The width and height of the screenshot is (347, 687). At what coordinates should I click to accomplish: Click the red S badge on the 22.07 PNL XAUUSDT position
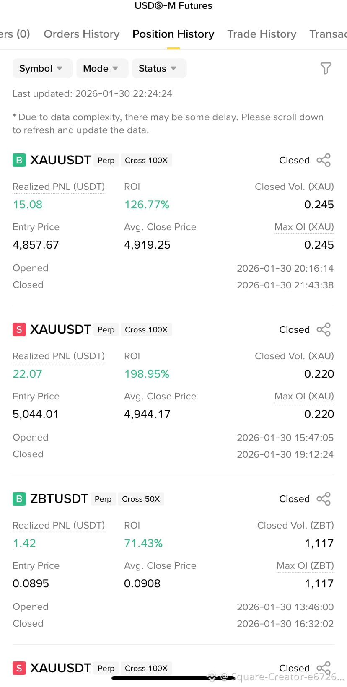19,329
